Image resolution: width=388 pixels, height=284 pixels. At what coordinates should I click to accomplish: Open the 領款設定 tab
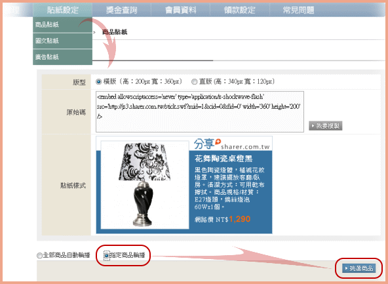239,10
